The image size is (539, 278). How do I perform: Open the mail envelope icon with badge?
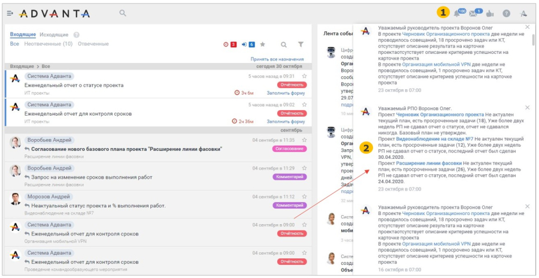click(x=473, y=14)
